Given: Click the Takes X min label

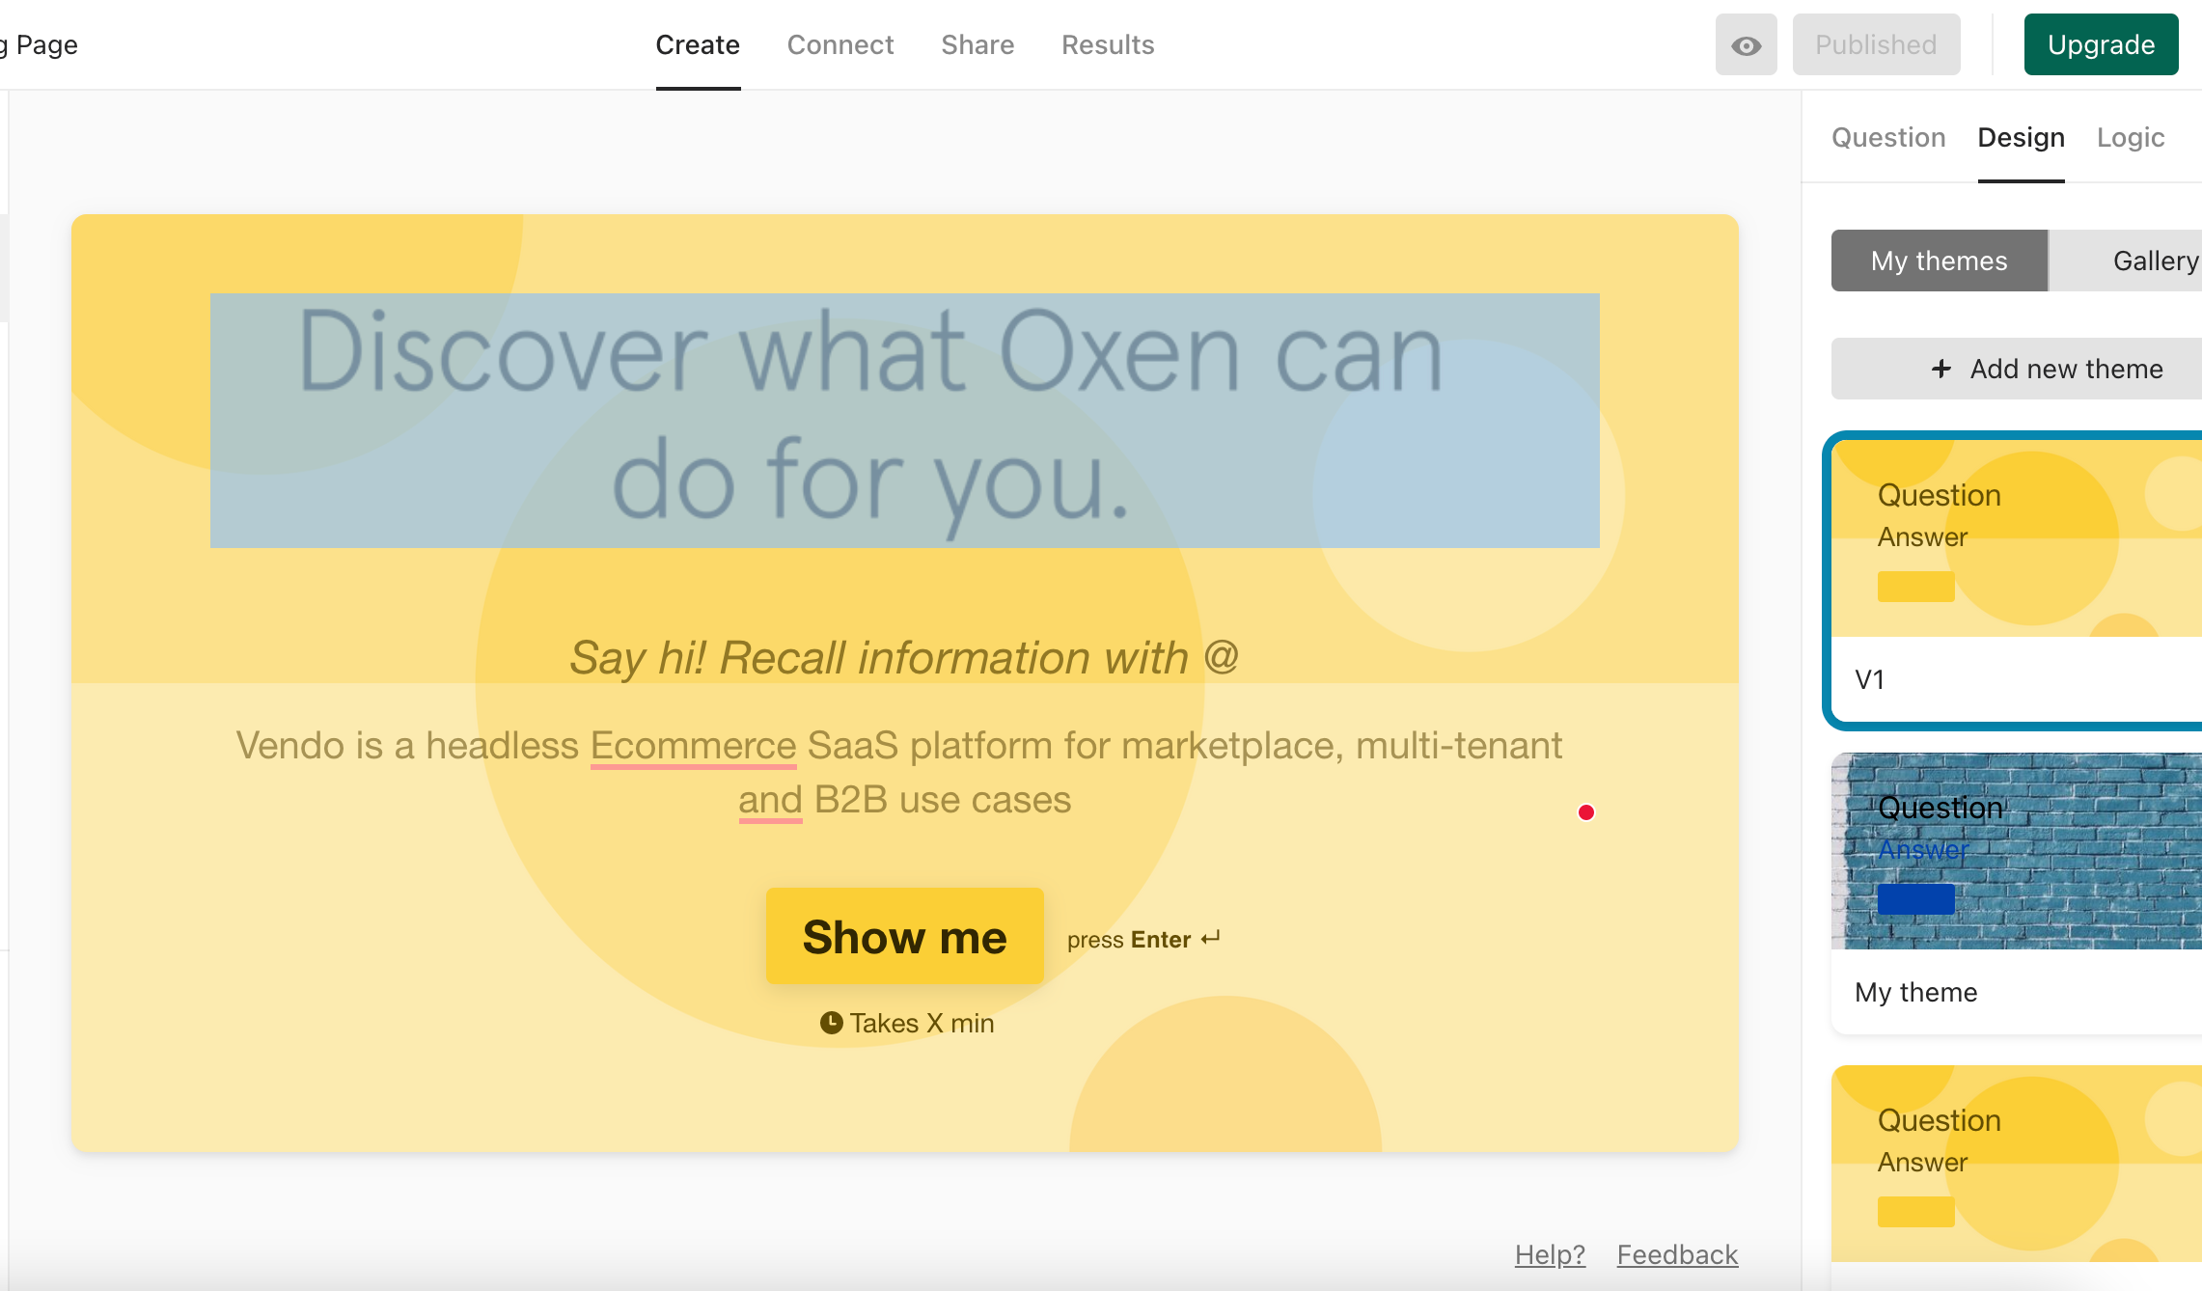Looking at the screenshot, I should [x=922, y=1023].
